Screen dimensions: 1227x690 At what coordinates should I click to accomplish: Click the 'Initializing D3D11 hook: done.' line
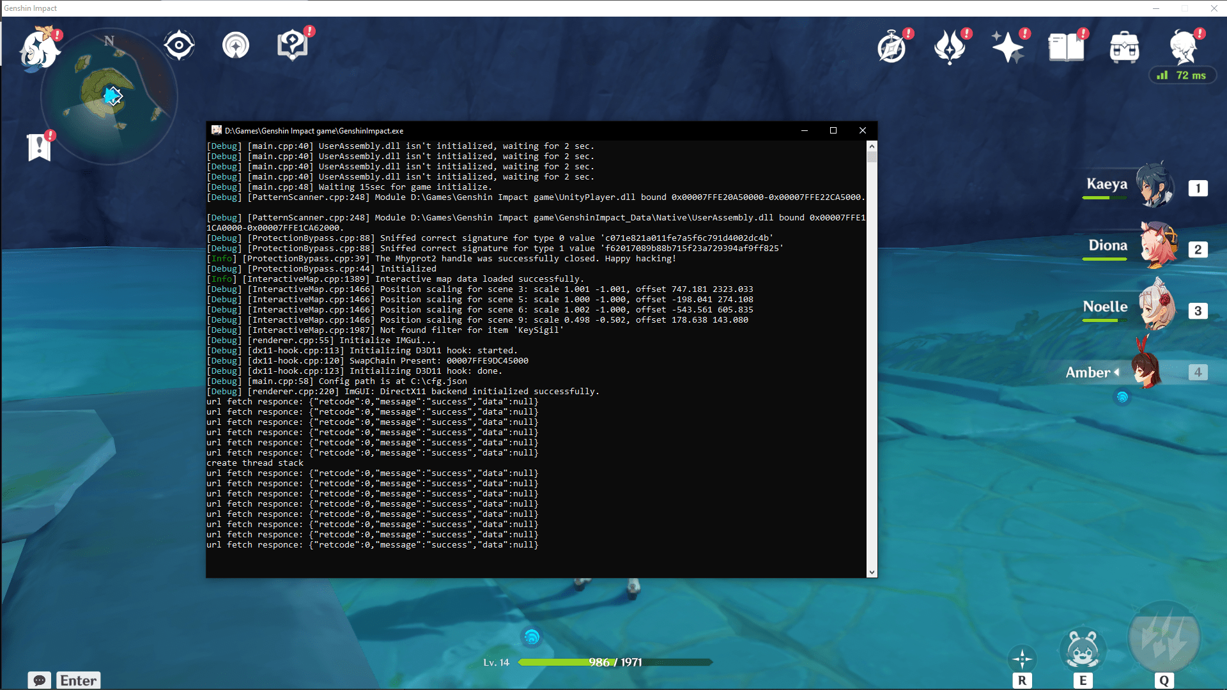coord(355,371)
